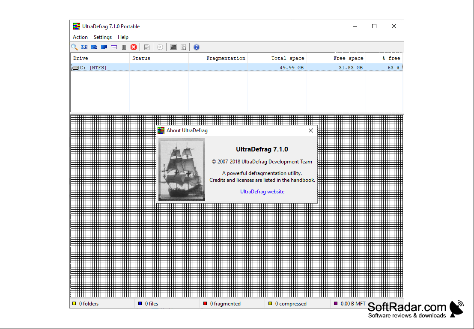474x329 pixels.
Task: Open help via blue question icon
Action: pos(197,47)
